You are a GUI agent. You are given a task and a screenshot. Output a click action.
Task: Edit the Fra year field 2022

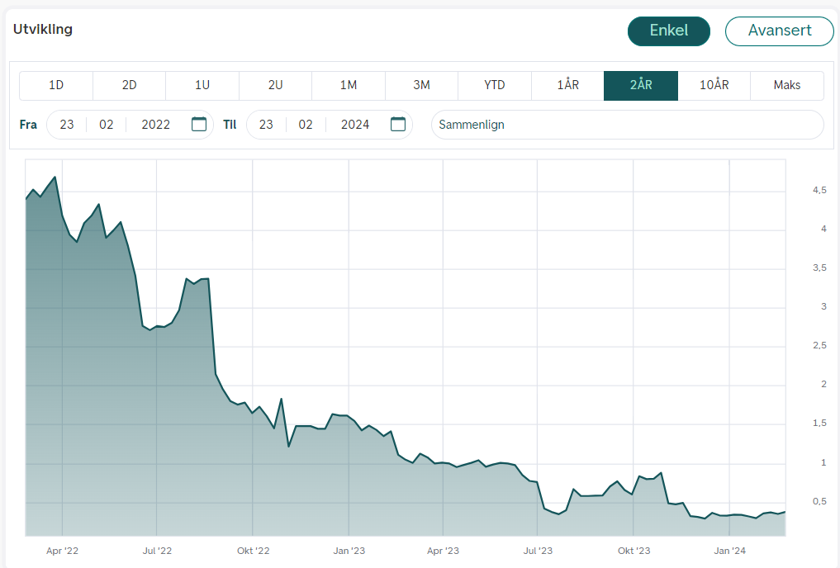156,125
